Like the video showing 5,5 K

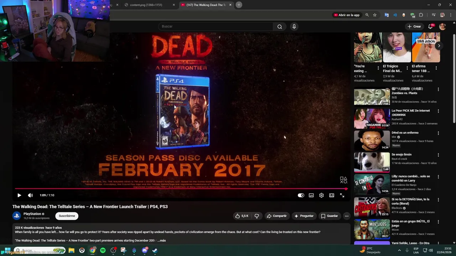tap(242, 216)
